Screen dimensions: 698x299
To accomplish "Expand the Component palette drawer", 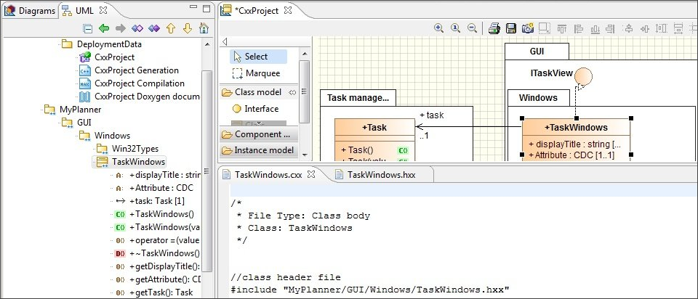I will (x=258, y=134).
